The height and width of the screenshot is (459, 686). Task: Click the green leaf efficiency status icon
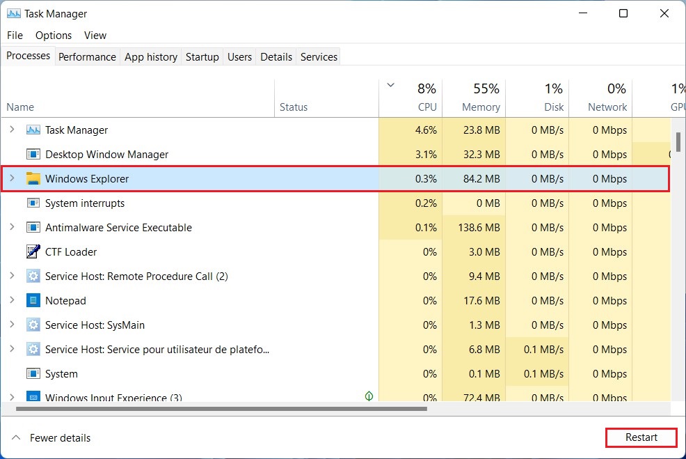(369, 396)
